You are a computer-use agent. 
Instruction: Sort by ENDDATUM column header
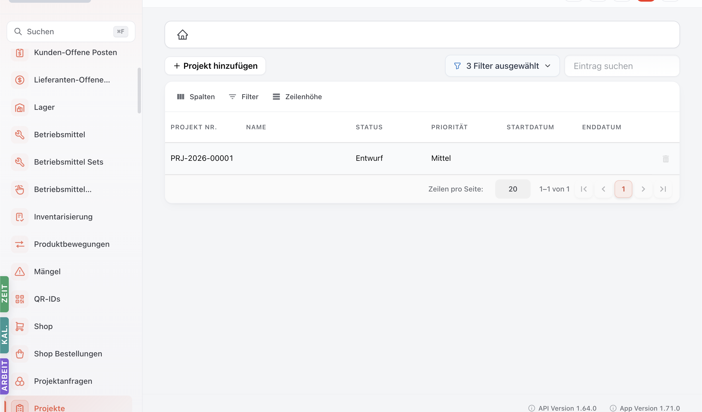click(x=601, y=127)
